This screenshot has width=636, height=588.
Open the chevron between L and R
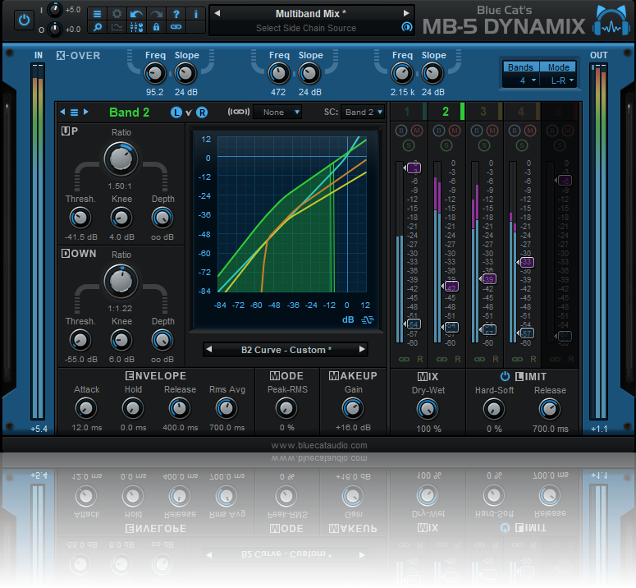[189, 113]
